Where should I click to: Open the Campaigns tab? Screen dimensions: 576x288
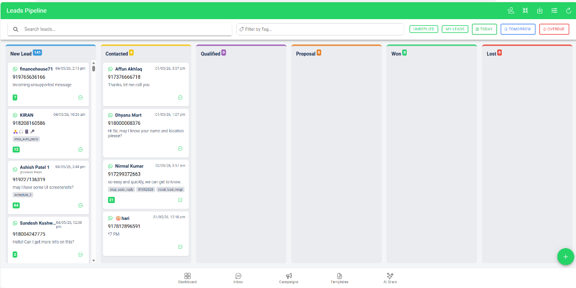[x=289, y=278]
